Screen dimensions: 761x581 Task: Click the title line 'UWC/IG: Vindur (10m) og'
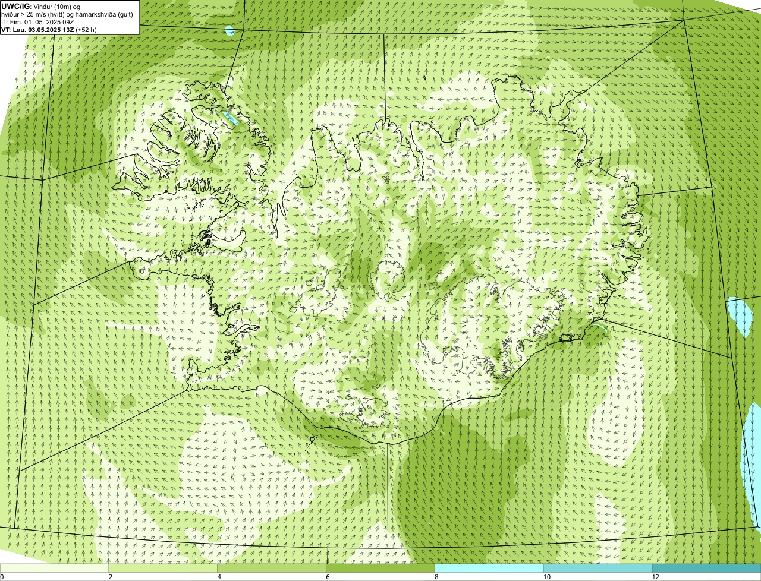click(40, 6)
